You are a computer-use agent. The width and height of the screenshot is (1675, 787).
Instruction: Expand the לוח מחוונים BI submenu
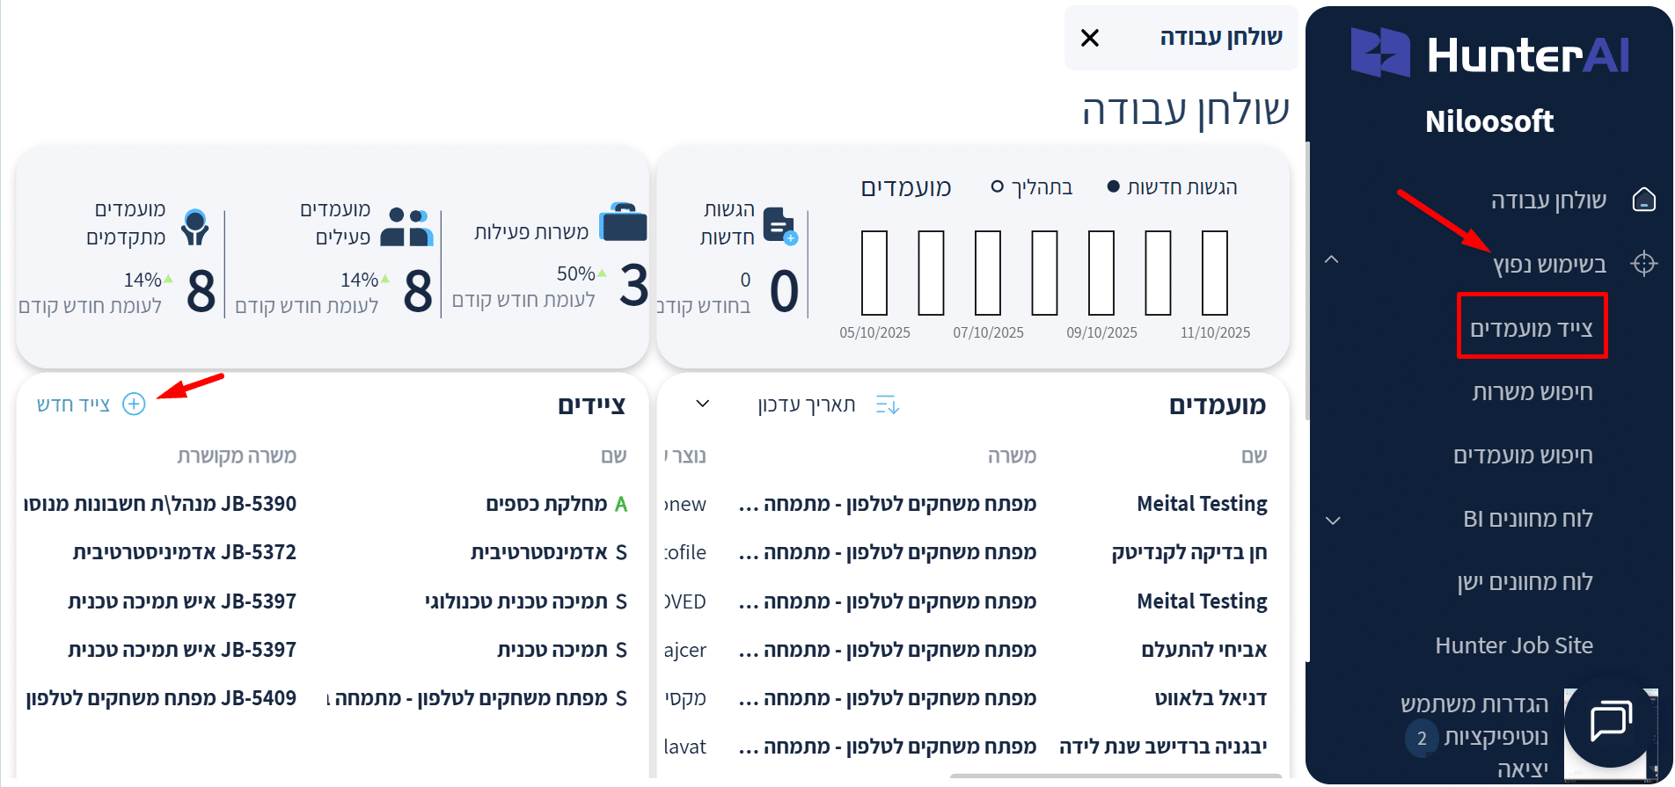coord(1333,520)
